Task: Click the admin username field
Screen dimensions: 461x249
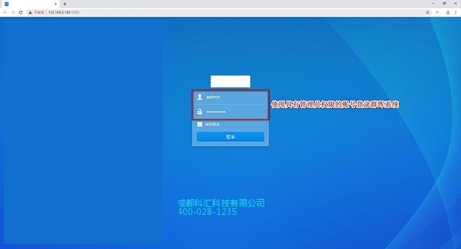Action: [230, 97]
